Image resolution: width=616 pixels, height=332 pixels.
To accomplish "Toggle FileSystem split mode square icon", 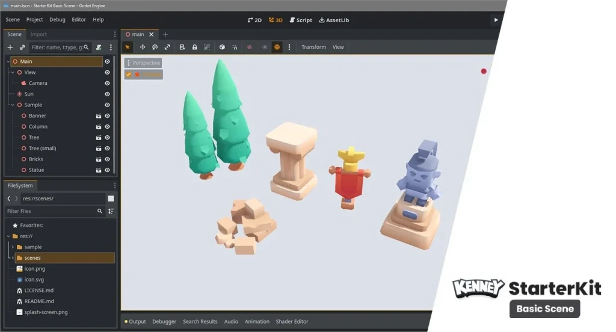I will [x=111, y=199].
